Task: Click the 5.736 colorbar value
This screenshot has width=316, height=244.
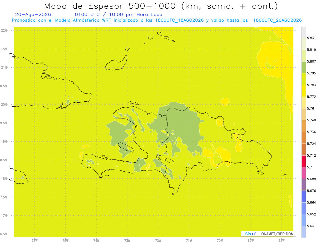Action: [312, 132]
